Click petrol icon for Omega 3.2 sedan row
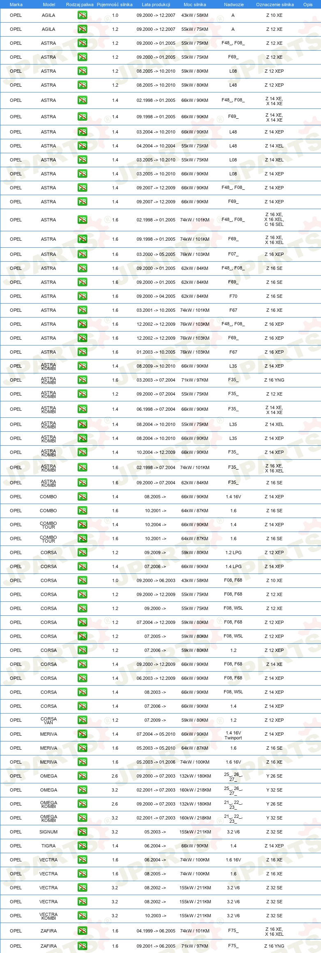 82,790
